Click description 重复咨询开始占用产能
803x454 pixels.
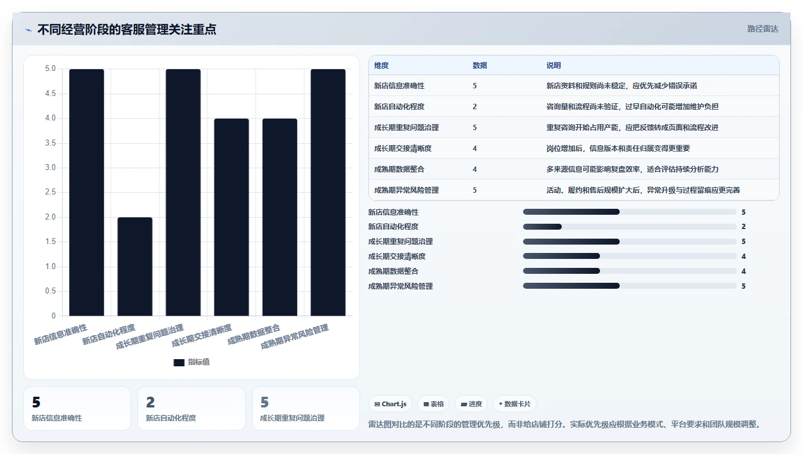click(x=632, y=128)
